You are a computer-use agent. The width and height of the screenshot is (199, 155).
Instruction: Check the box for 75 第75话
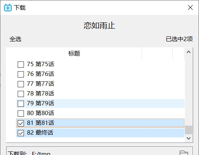click(x=21, y=65)
